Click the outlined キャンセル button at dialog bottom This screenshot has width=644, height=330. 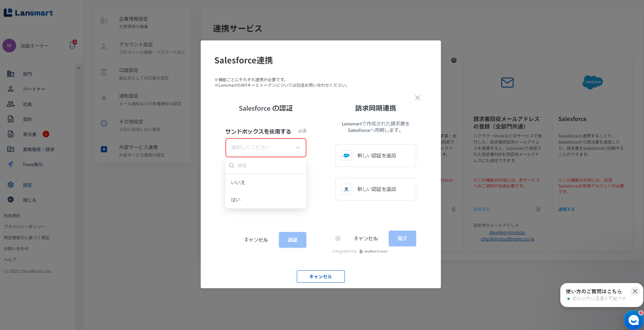coord(321,277)
